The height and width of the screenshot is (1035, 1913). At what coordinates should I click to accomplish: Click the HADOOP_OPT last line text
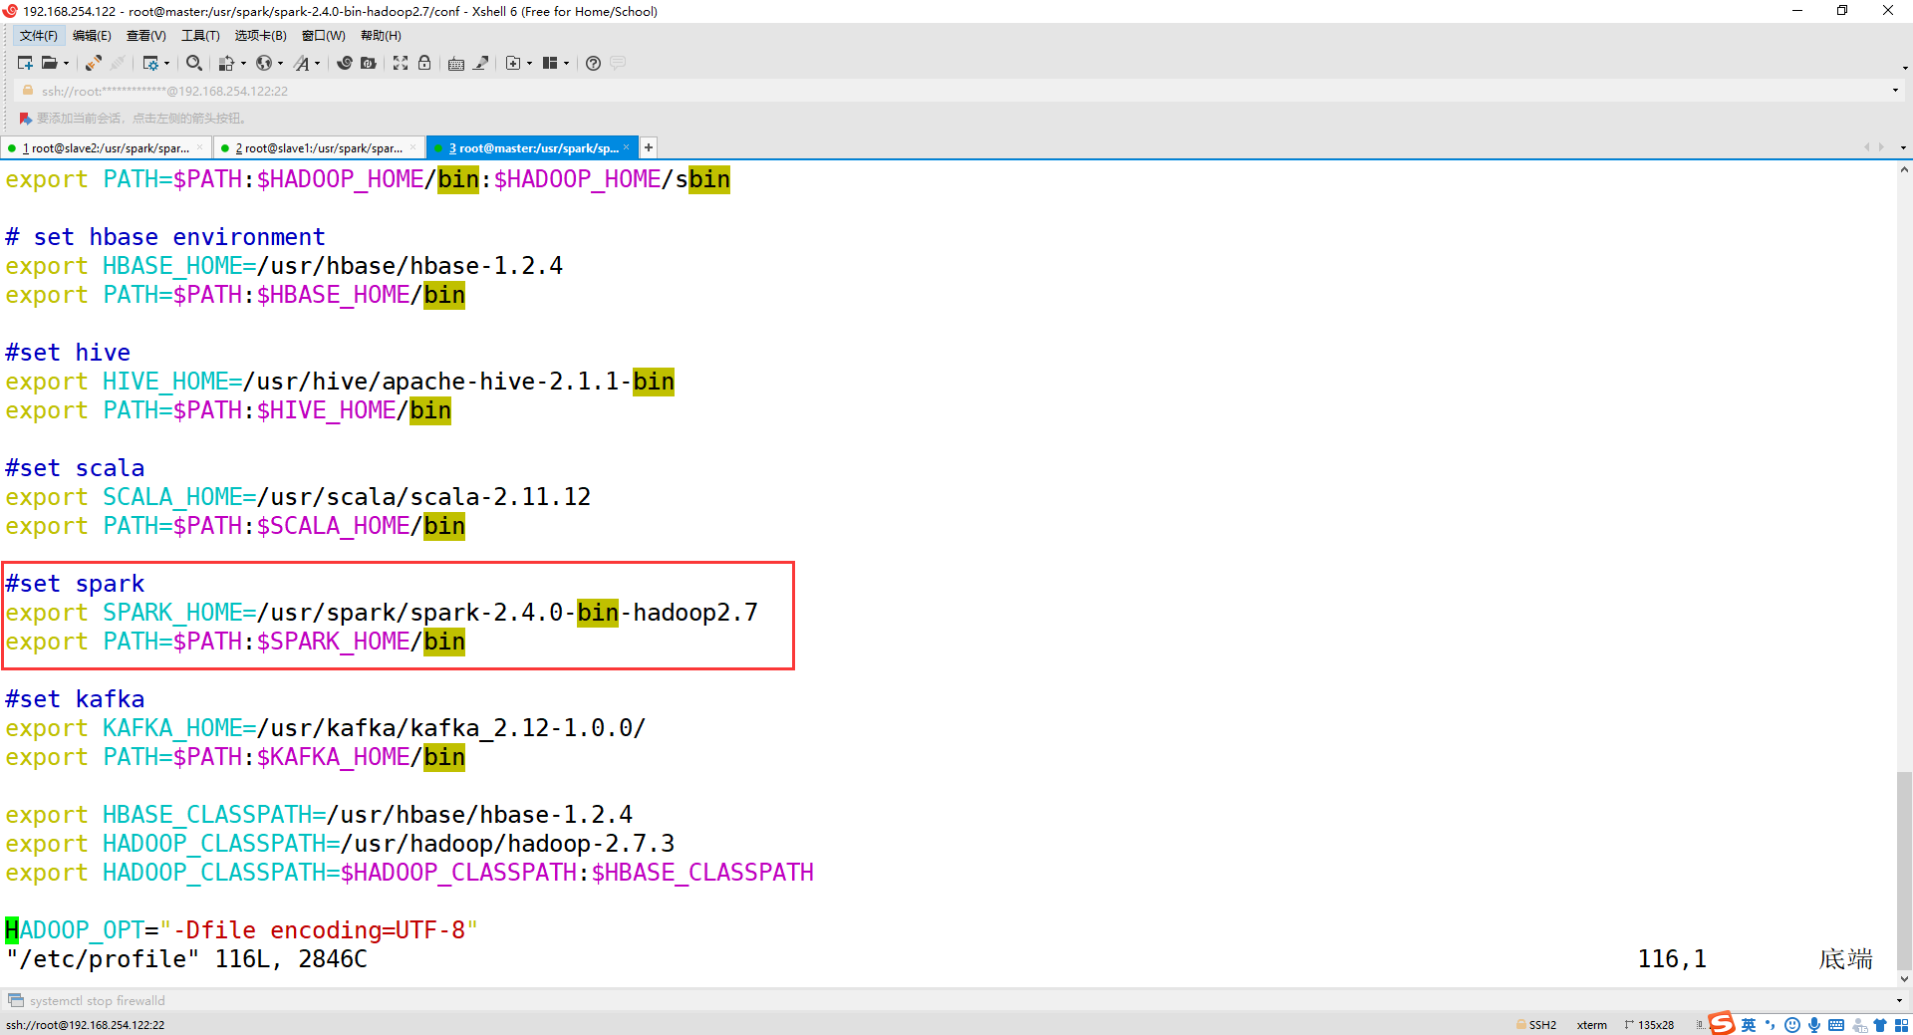241,930
